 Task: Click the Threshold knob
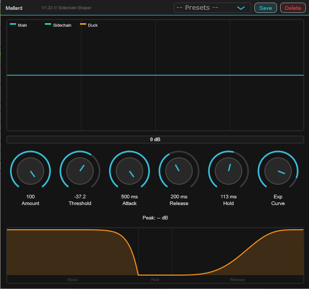[80, 171]
